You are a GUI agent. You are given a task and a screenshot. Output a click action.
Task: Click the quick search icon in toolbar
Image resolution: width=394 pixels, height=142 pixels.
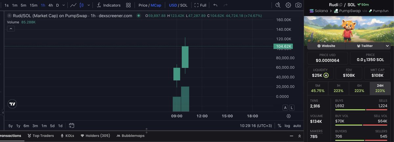[278, 5]
